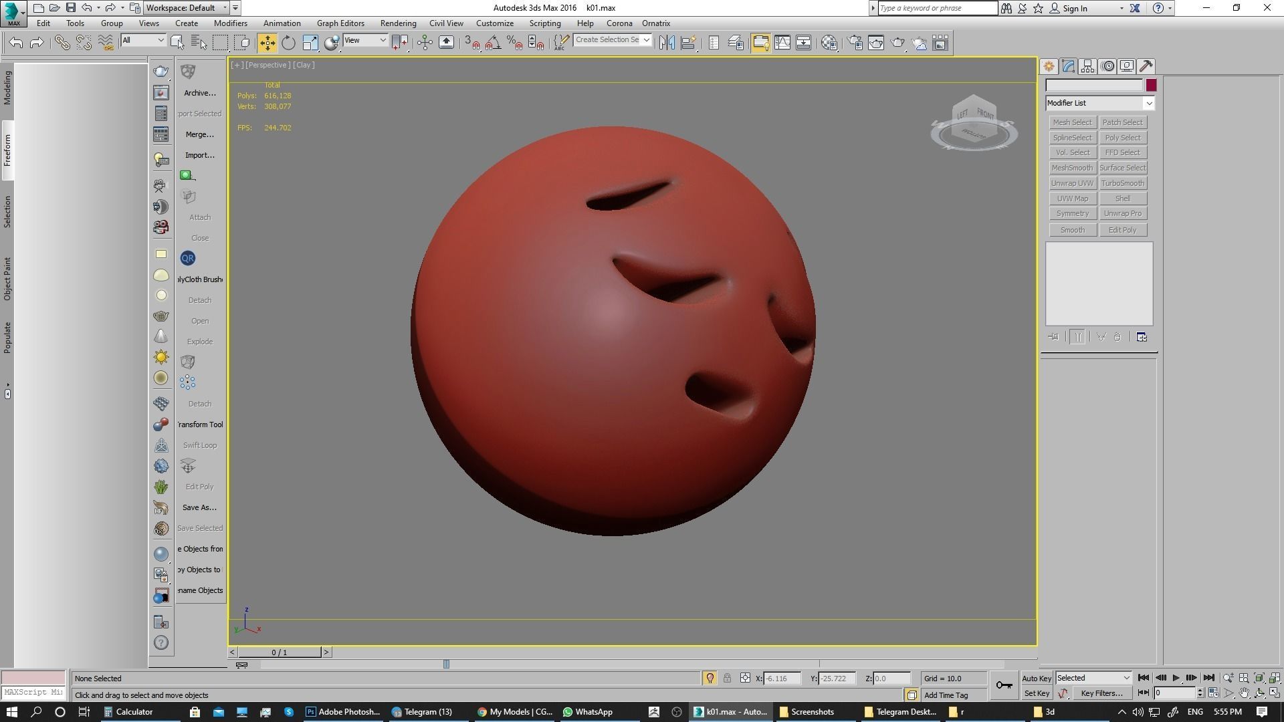Open the Curve Editor
This screenshot has width=1284, height=722.
click(782, 43)
